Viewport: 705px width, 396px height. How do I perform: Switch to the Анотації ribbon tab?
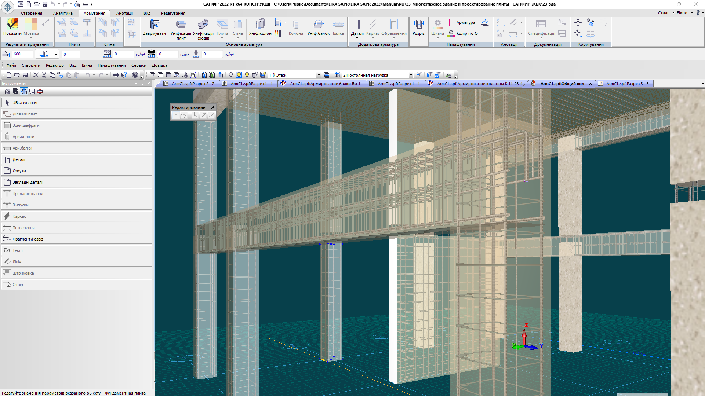pyautogui.click(x=124, y=13)
